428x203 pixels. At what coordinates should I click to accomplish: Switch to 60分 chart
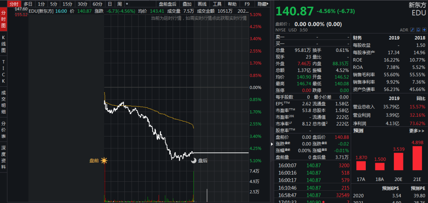[97, 4]
